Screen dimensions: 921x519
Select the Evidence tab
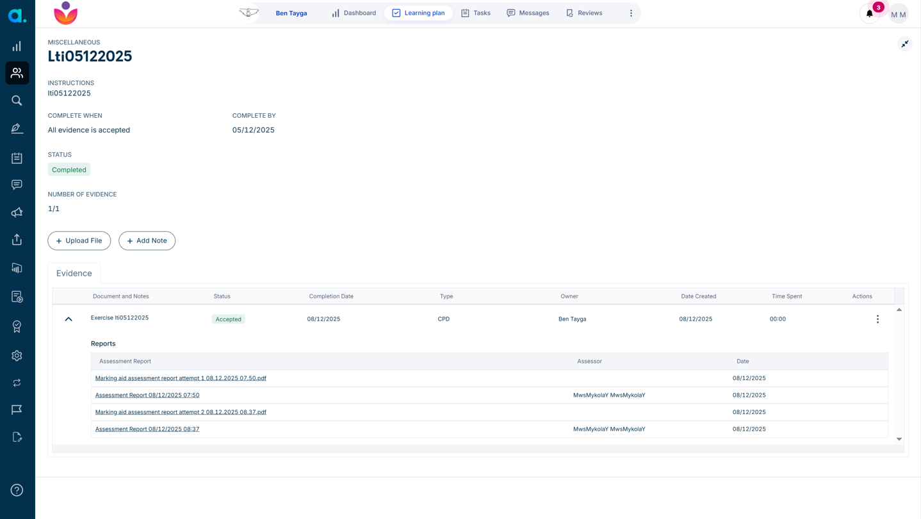(x=74, y=273)
